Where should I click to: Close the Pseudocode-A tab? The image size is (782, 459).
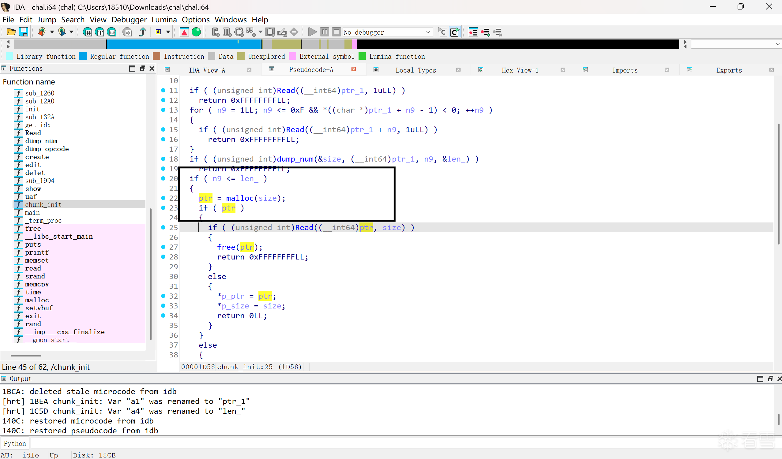point(353,69)
